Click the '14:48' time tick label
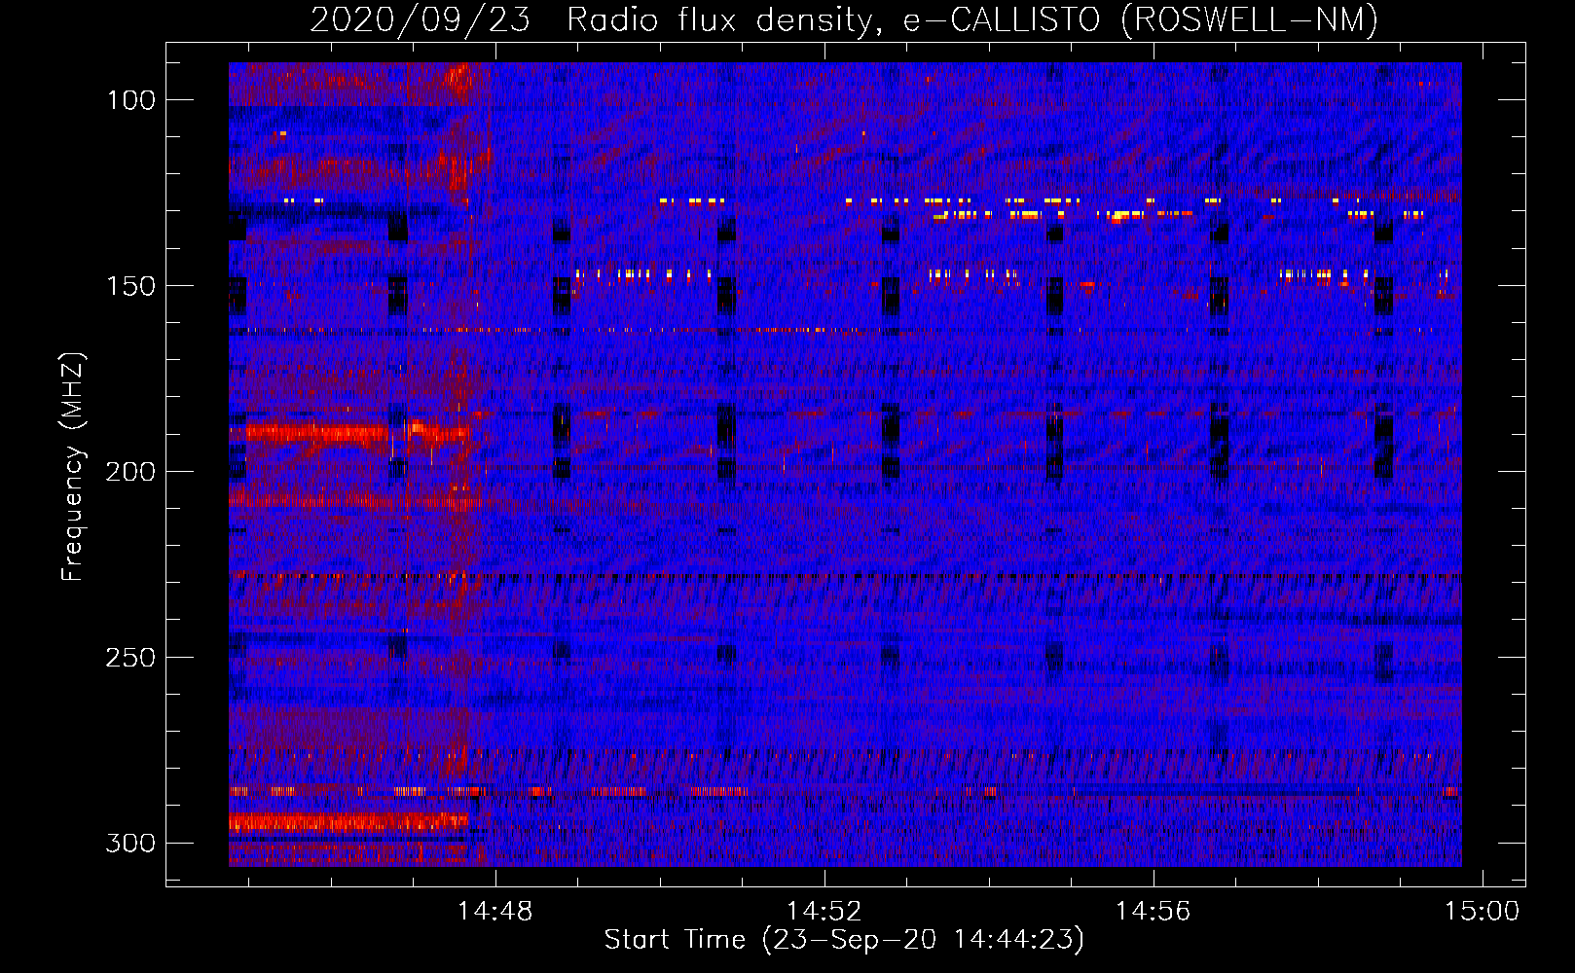Screen dimensions: 1575x973 coord(495,912)
